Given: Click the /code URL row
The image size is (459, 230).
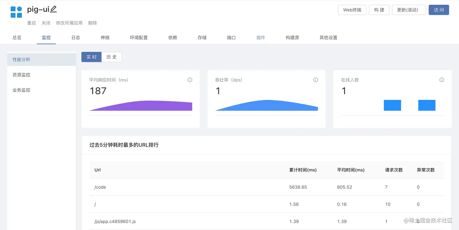Looking at the screenshot, I should pos(267,187).
